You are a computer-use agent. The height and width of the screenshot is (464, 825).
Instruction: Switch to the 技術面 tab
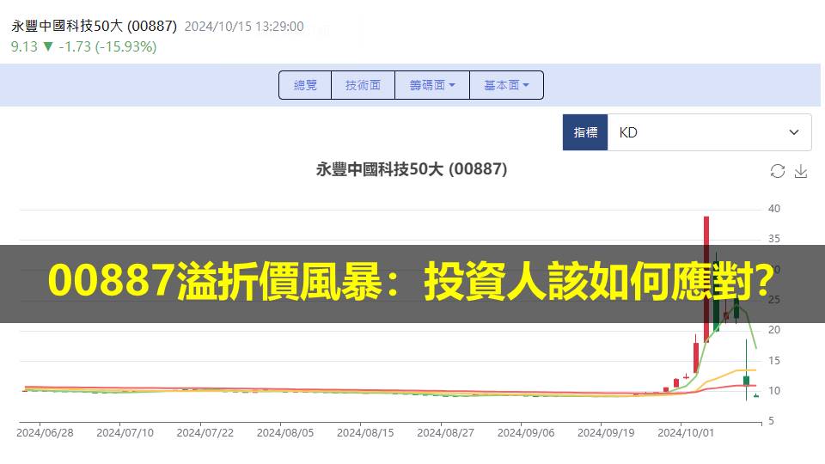pos(363,85)
